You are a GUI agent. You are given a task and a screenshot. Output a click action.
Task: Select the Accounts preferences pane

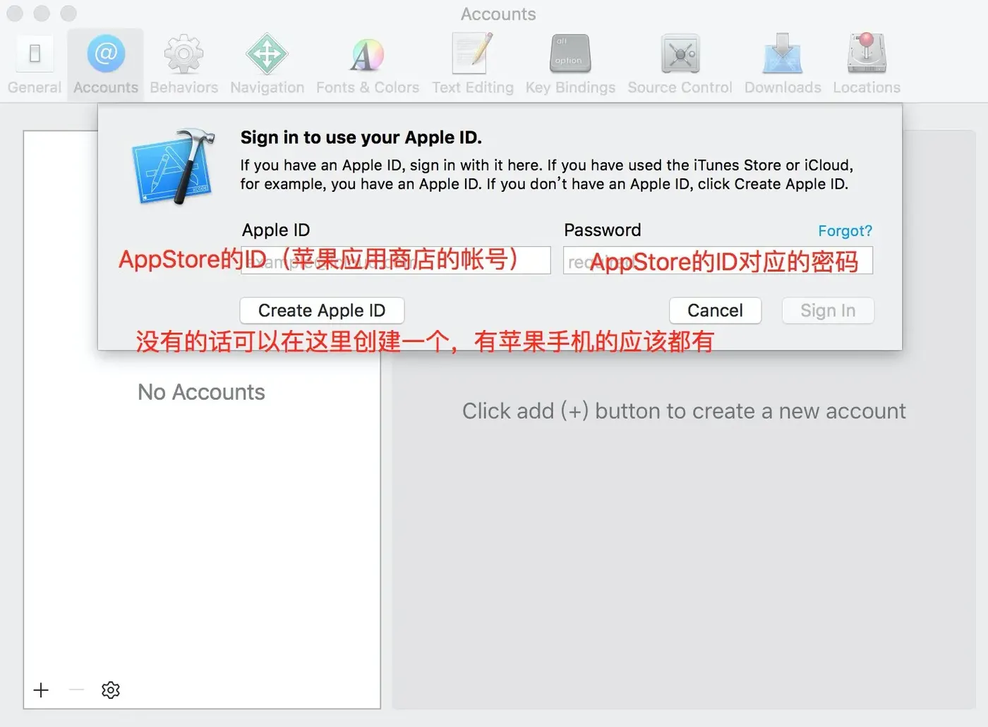106,65
